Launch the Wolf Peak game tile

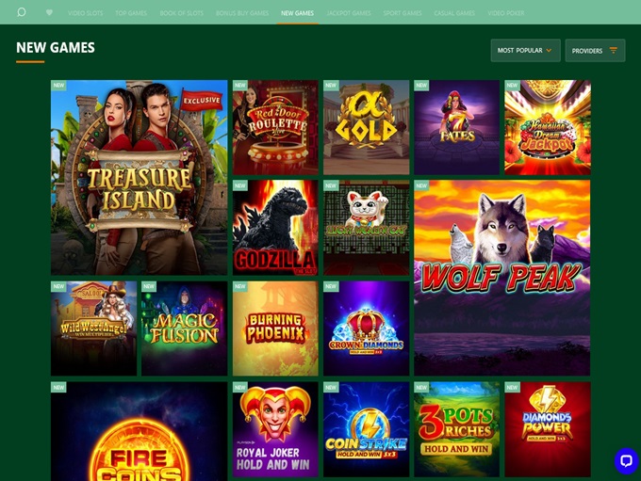pos(502,278)
